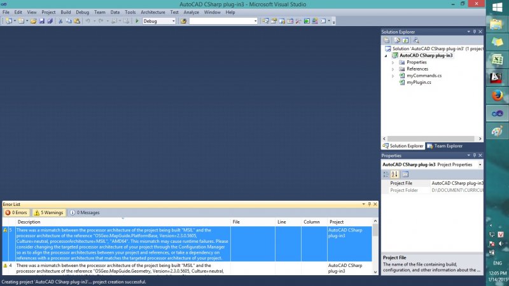Click View Class Diagram icon in Solution Explorer

tap(416, 41)
